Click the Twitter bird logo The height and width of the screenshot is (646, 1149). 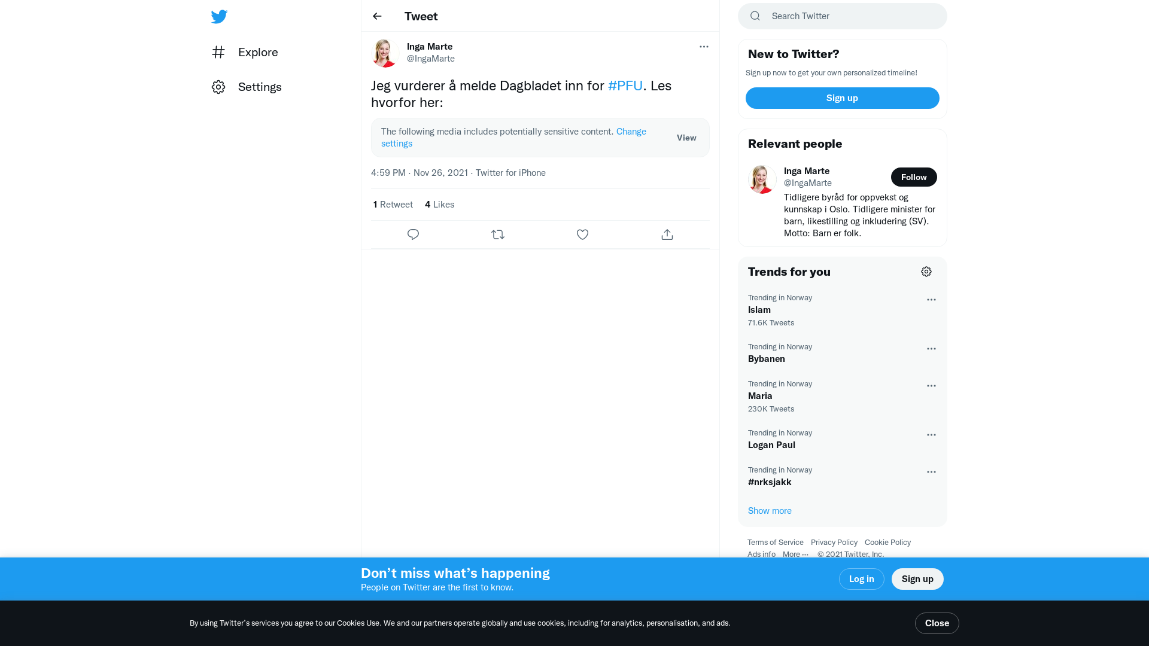point(219,17)
